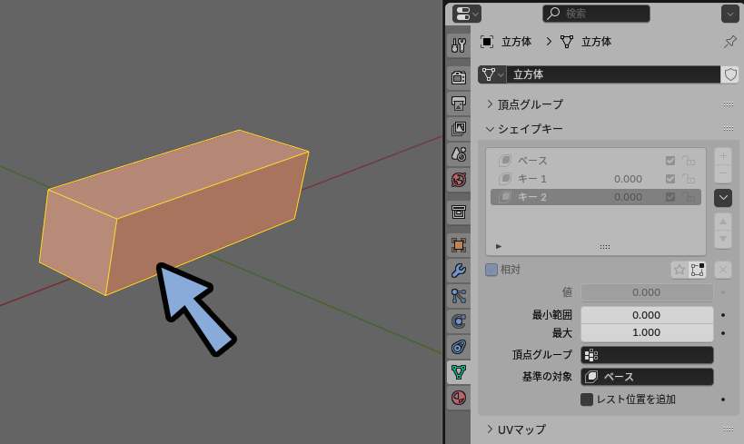Open the Particle properties tab
Image resolution: width=744 pixels, height=444 pixels.
click(x=459, y=296)
